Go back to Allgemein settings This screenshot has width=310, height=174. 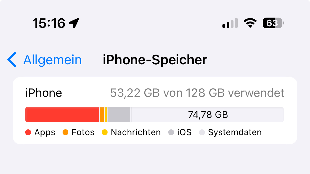52,60
